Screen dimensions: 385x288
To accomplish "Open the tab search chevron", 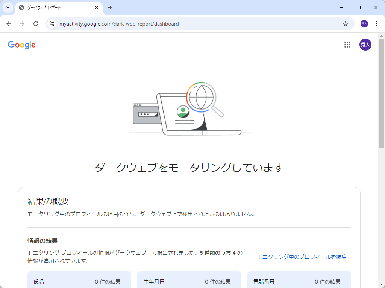I will click(8, 7).
